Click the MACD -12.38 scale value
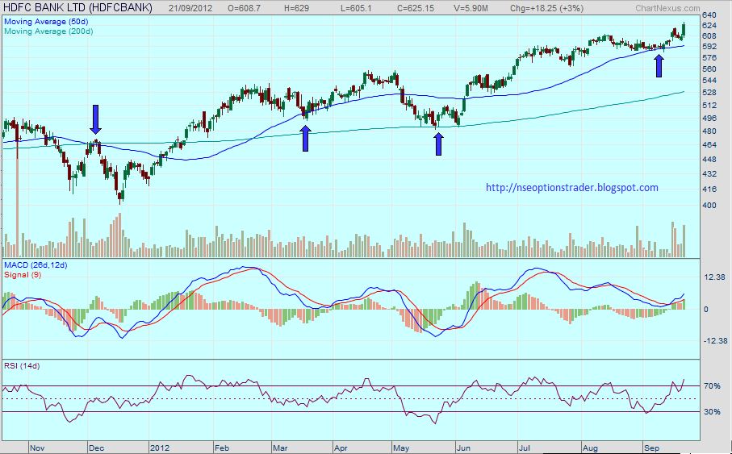Image resolution: width=732 pixels, height=454 pixels. click(x=716, y=340)
